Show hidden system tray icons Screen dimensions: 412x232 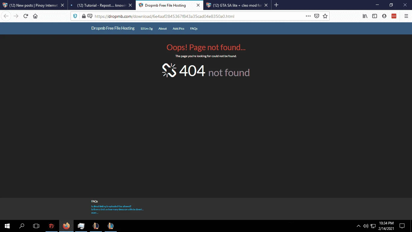tap(359, 226)
